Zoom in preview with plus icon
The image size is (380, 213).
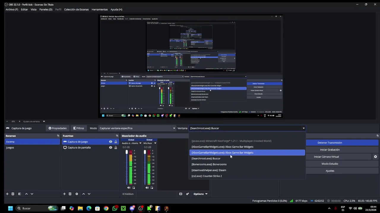tap(20, 121)
